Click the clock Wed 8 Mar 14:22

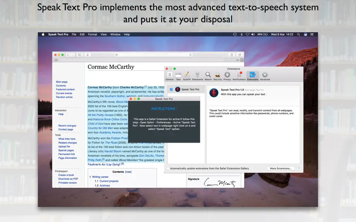click(x=282, y=34)
